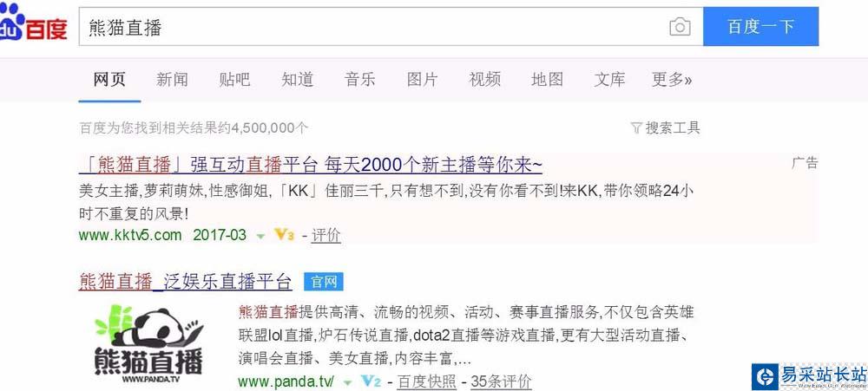Click the 百度快照 link
The height and width of the screenshot is (391, 868).
tap(427, 381)
